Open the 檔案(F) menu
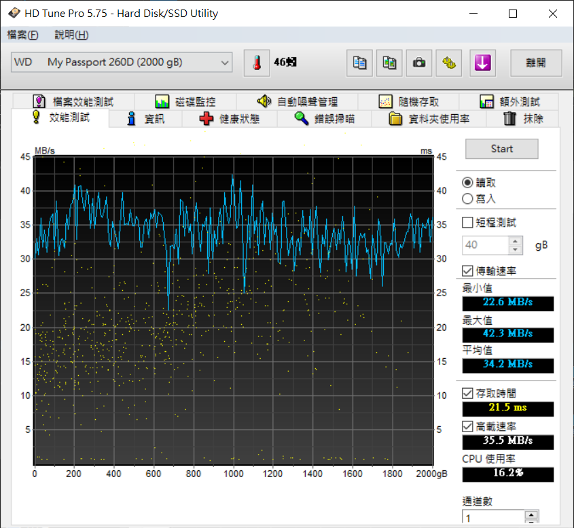The width and height of the screenshot is (574, 528). click(x=22, y=35)
